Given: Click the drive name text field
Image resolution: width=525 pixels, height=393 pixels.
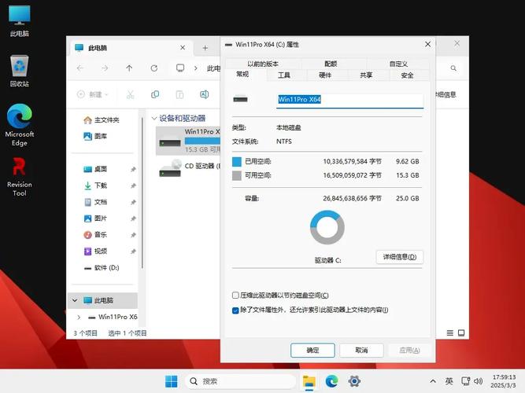Looking at the screenshot, I should click(x=350, y=100).
